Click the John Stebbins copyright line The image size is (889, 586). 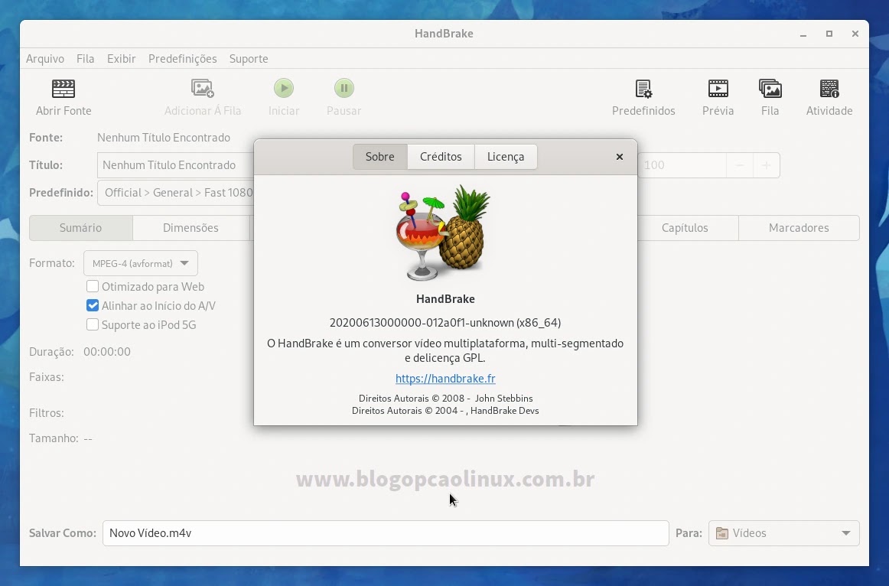(x=445, y=399)
